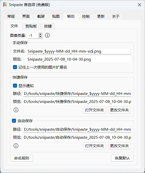Image resolution: width=145 pixels, height=173 pixels.
Task: Click 更改文件夹 in 快捷保存 section
Action: [x=119, y=110]
